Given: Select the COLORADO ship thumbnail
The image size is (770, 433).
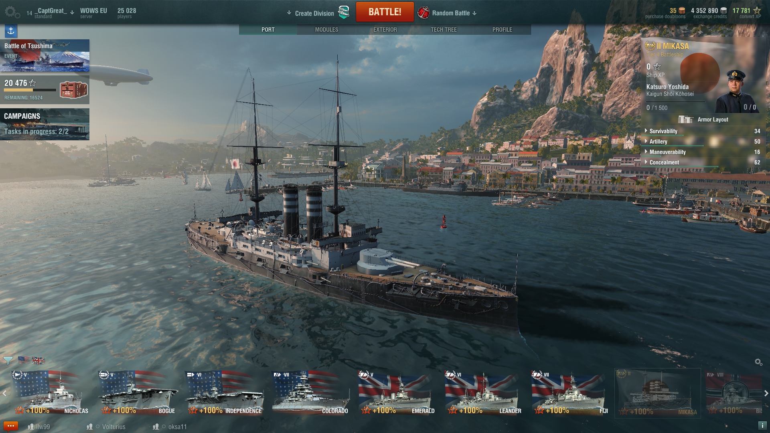Looking at the screenshot, I should click(x=310, y=393).
